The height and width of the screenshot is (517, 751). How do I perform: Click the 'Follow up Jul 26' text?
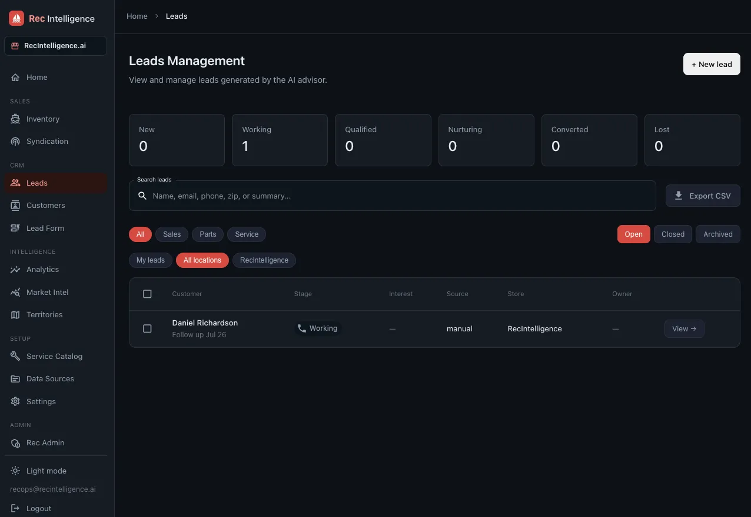[x=199, y=335]
